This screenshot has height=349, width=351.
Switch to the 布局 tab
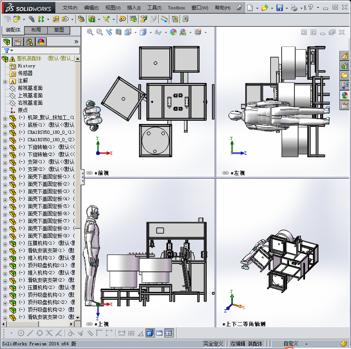click(x=36, y=30)
